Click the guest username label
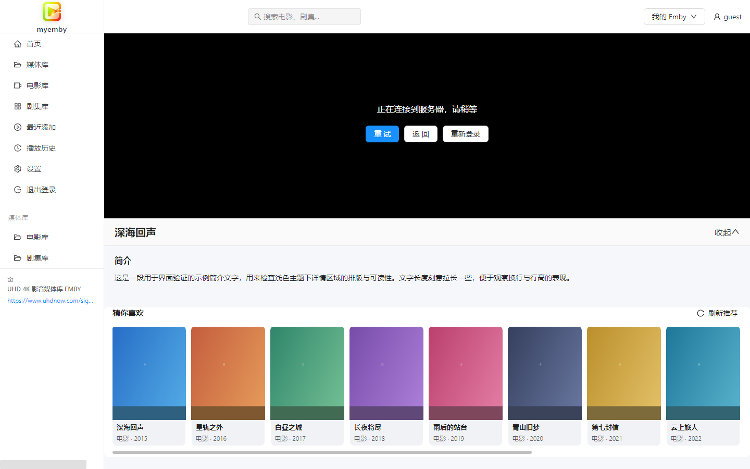The height and width of the screenshot is (469, 750). pos(732,17)
